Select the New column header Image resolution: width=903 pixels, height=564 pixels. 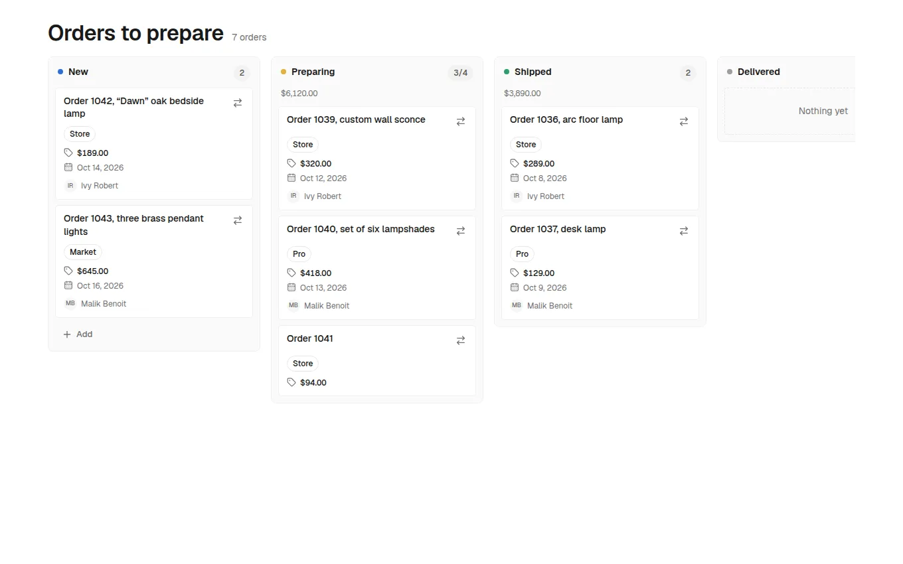[78, 72]
